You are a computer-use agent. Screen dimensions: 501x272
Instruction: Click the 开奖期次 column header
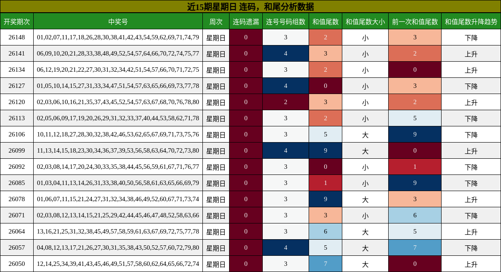pyautogui.click(x=17, y=21)
